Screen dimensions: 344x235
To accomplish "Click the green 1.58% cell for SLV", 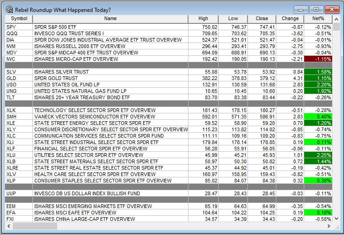I will click(318, 72).
